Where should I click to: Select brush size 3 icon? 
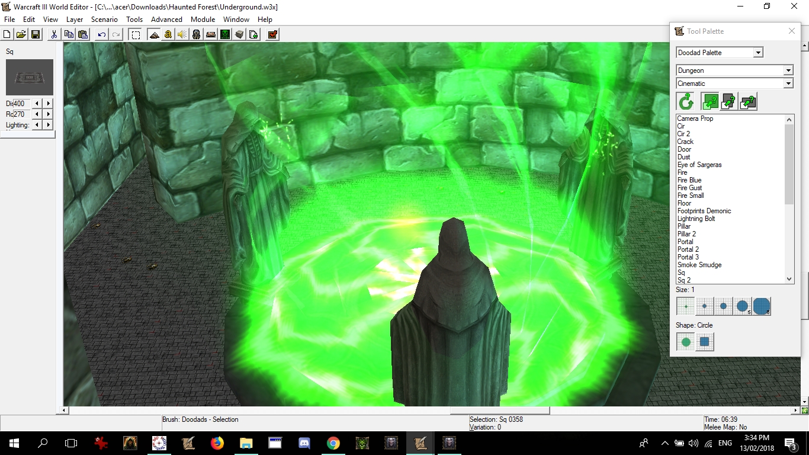[724, 306]
